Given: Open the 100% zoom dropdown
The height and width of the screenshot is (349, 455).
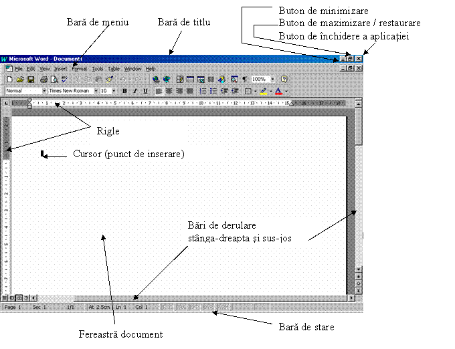Looking at the screenshot, I should click(x=273, y=79).
